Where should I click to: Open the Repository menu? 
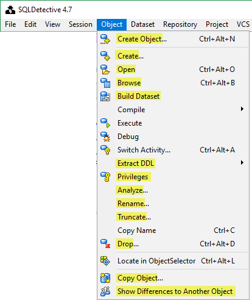coord(180,24)
